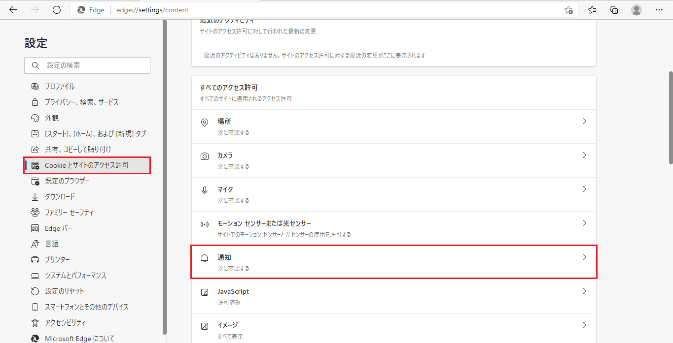Select プライバシー、検索、サービス in the sidebar
This screenshot has height=343, width=673.
coord(81,102)
